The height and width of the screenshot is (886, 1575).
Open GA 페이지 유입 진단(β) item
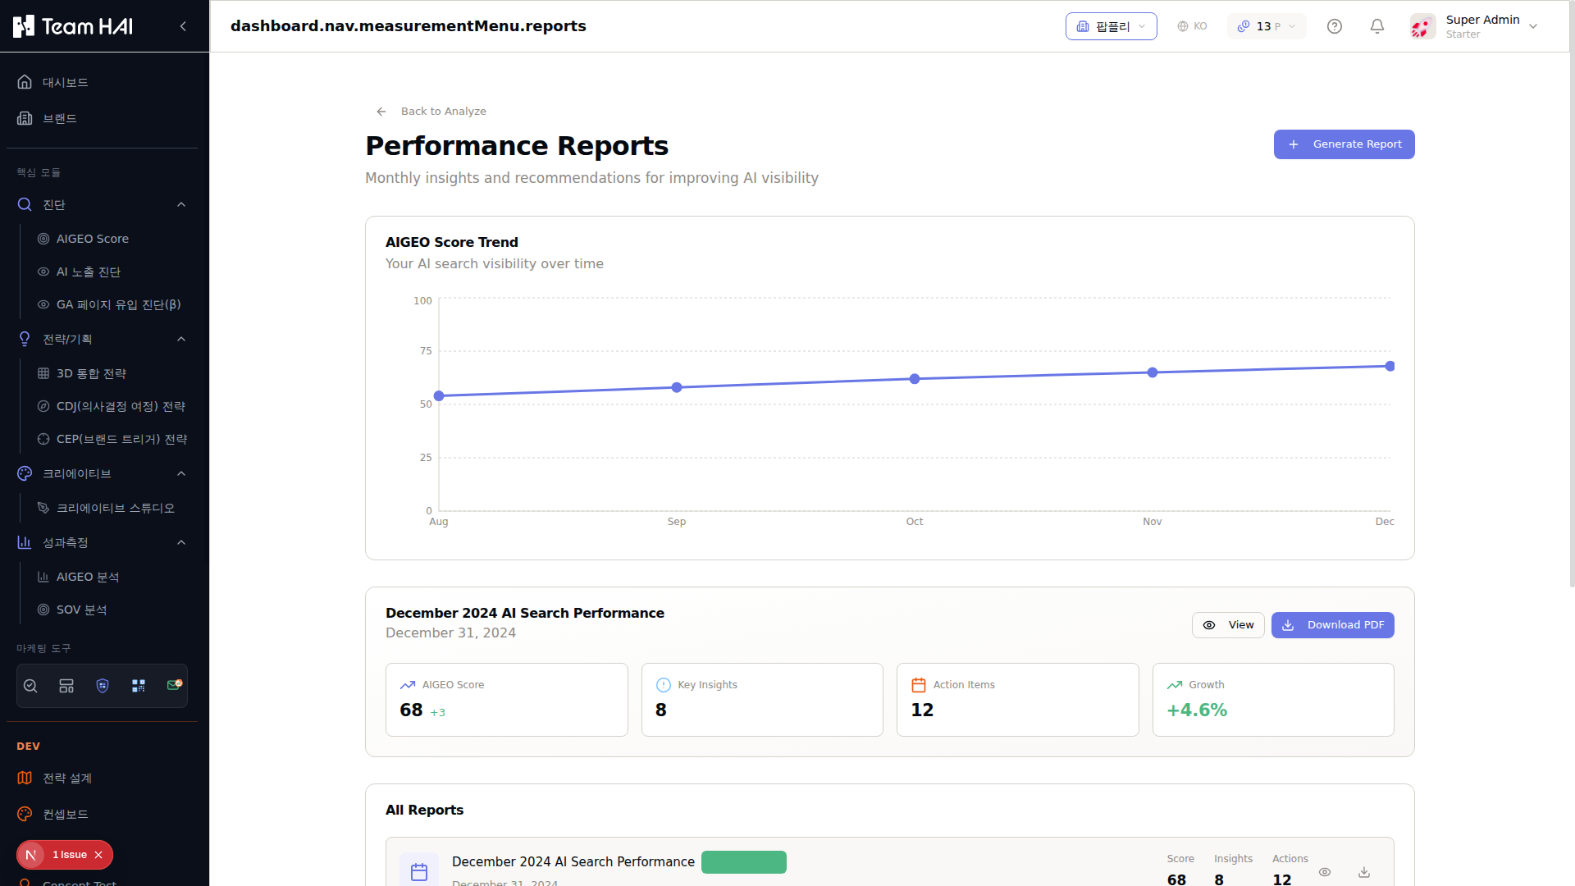[112, 304]
